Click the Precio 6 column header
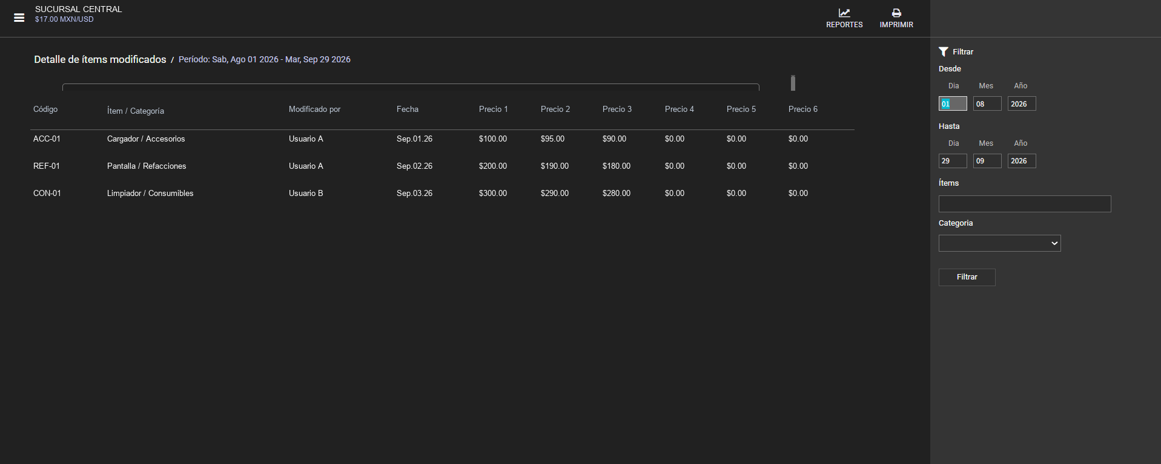 point(803,109)
